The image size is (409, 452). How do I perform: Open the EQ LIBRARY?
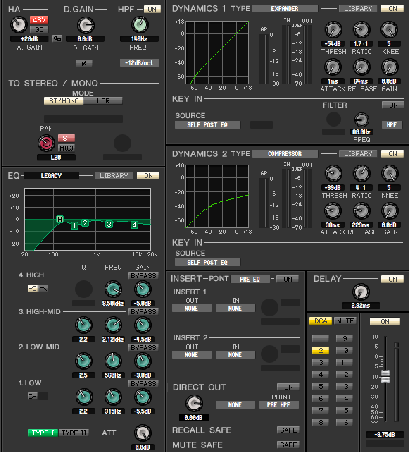[114, 176]
